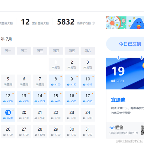Image resolution: width=144 pixels, height=144 pixels.
Task: Open the lucky wheel banner image
Action: (x=116, y=23)
